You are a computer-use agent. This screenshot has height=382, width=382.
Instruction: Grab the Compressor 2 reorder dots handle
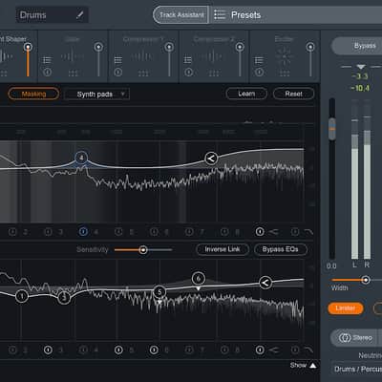point(214,74)
